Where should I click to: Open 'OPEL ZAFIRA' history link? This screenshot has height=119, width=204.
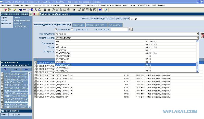tap(16, 85)
